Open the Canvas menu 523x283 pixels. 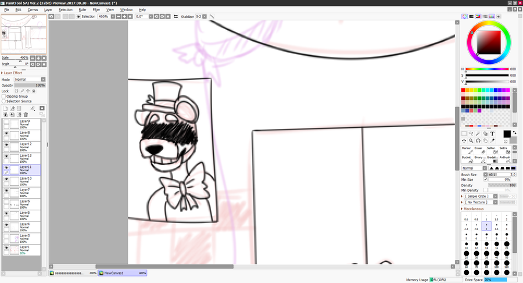coord(33,10)
